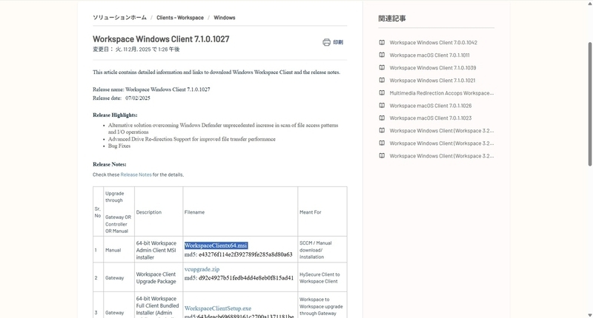Click book icon beside Windows Client 7.0.0.1042
This screenshot has width=593, height=318.
click(x=382, y=43)
